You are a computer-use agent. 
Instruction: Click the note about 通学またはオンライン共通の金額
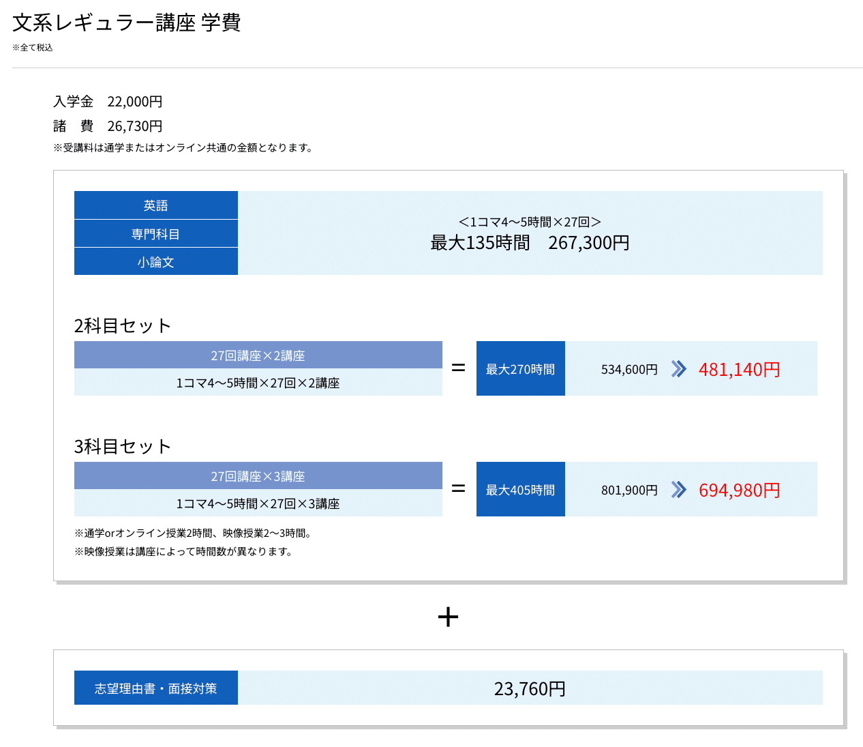click(x=184, y=147)
